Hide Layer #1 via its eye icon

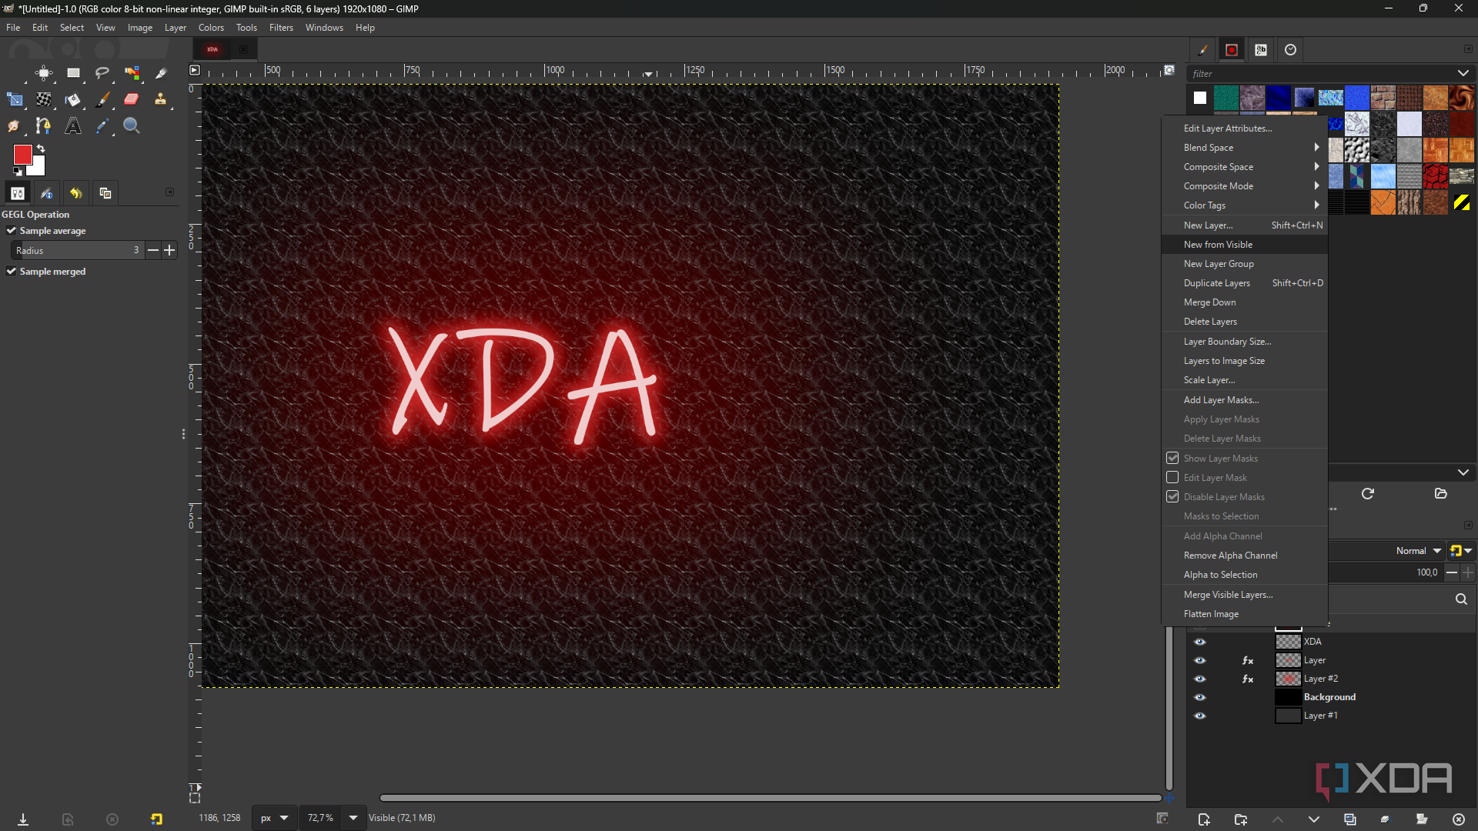pyautogui.click(x=1199, y=716)
